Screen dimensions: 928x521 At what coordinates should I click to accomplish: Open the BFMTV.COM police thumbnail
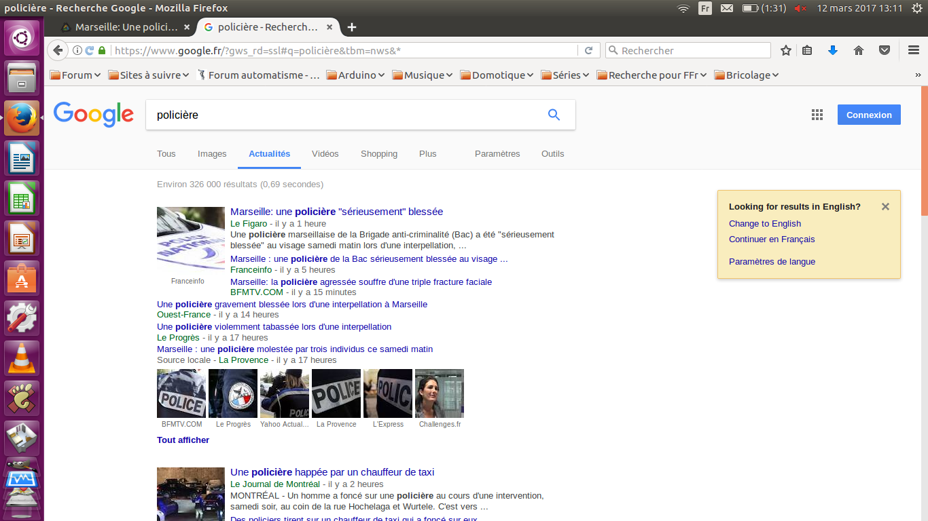tap(181, 393)
